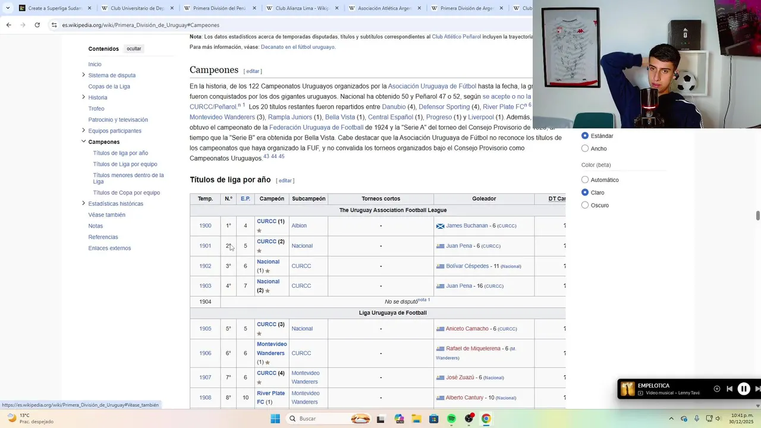
Task: Expand the Historia section in contents
Action: pos(83,97)
